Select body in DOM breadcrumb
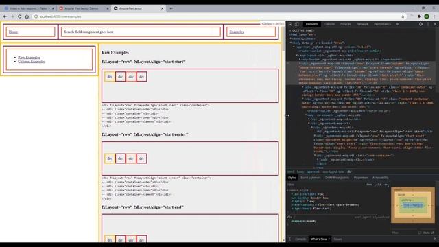439x247 pixels. coord(300,172)
